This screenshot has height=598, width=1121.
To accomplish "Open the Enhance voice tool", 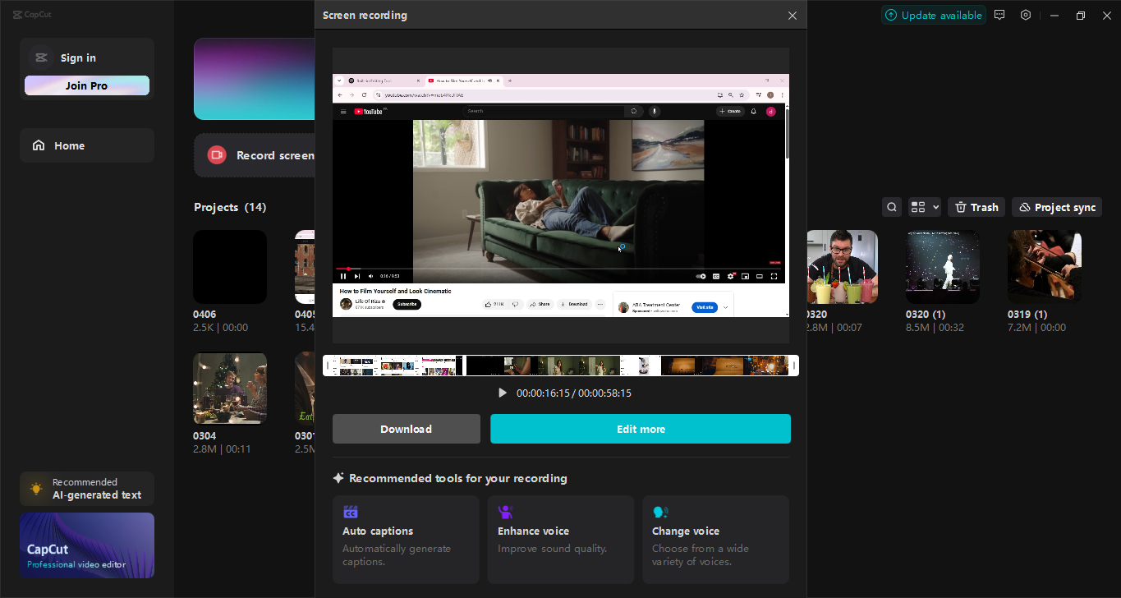I will (561, 539).
